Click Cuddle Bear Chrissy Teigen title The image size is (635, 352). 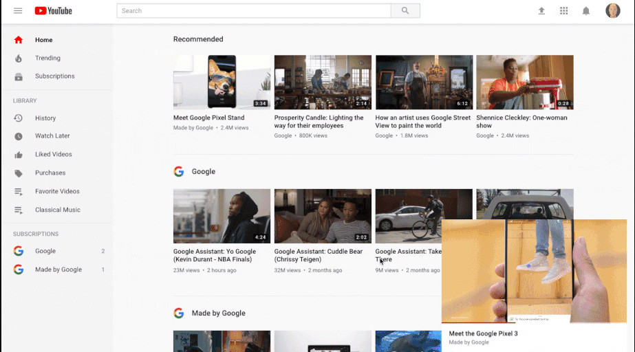[x=319, y=255]
